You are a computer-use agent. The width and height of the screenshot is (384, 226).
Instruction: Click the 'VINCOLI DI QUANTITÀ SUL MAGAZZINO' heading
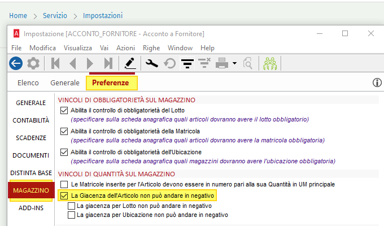coord(116,174)
